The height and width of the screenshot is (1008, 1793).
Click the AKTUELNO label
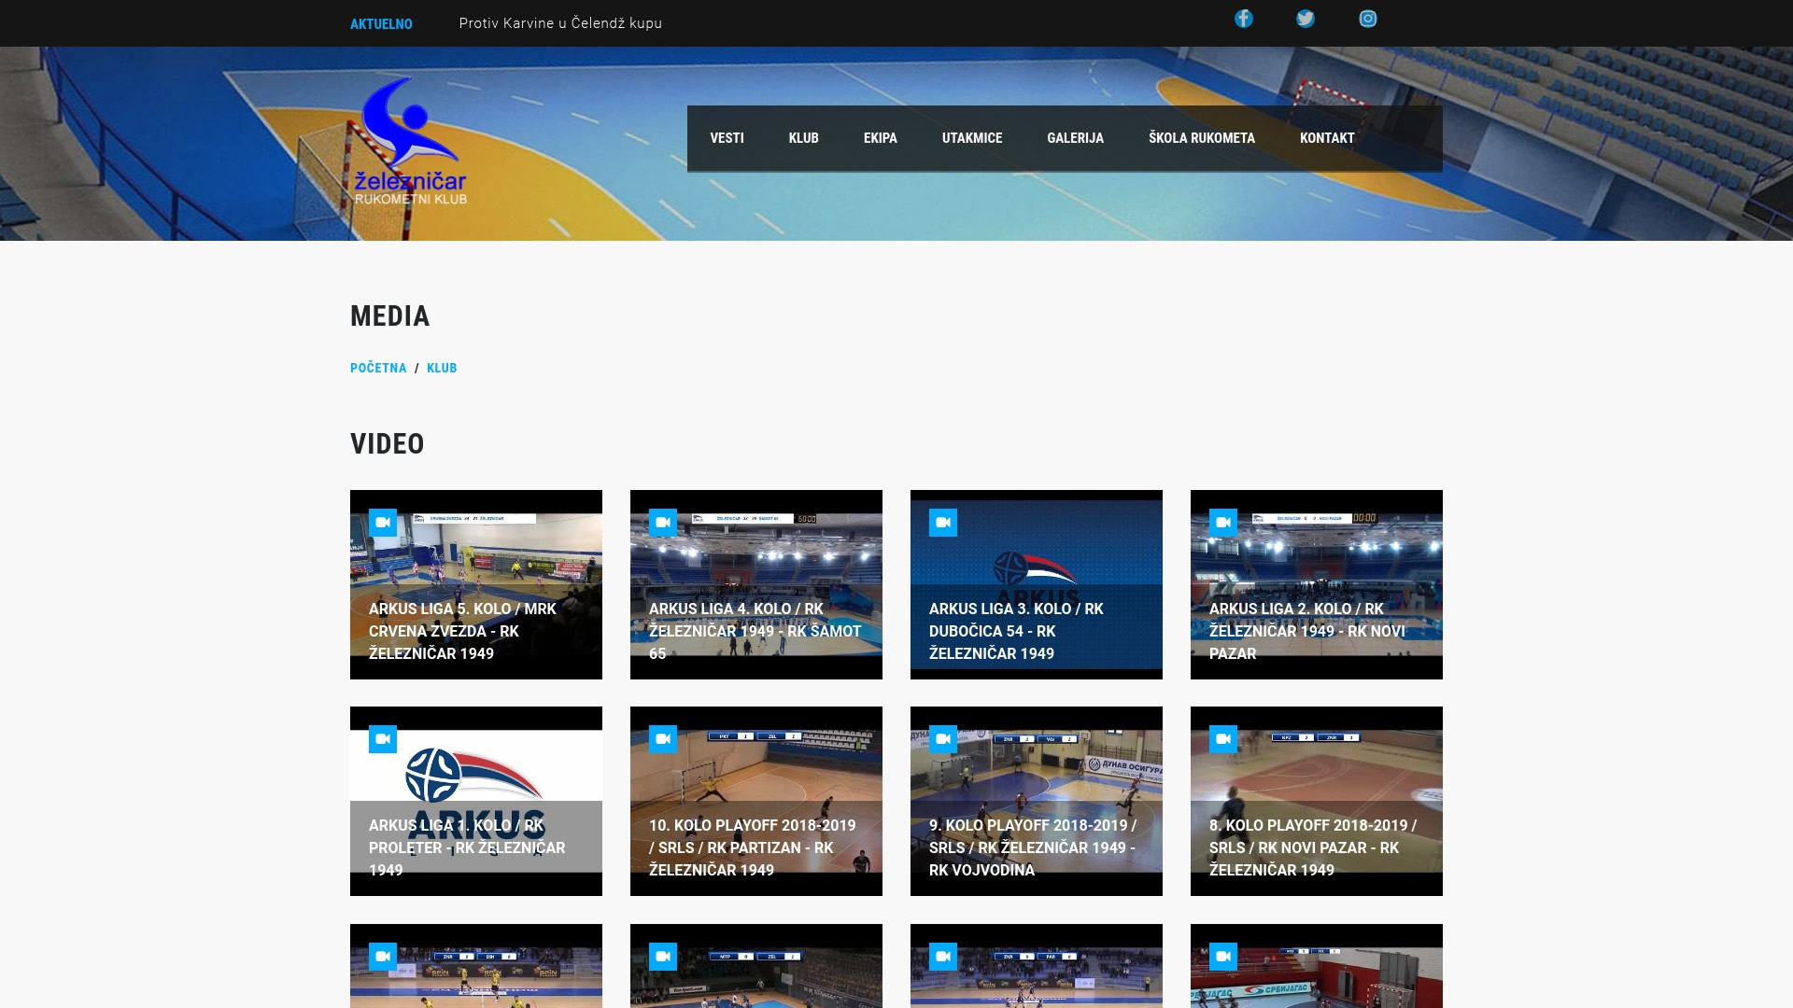(381, 24)
